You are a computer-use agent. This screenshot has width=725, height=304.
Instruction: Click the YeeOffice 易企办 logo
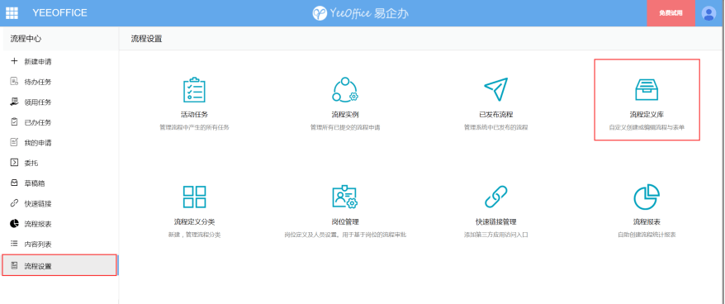pyautogui.click(x=360, y=13)
